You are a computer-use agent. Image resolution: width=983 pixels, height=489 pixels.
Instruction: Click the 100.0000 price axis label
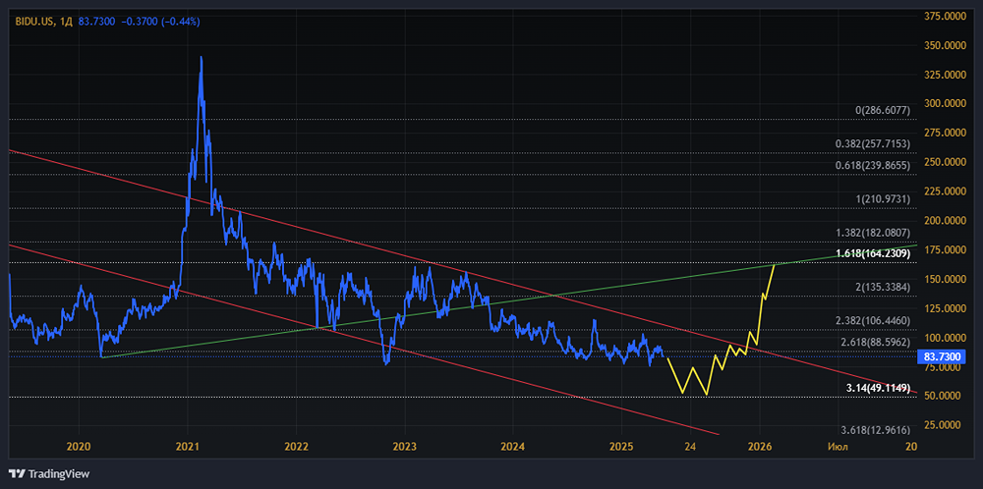[x=944, y=338]
